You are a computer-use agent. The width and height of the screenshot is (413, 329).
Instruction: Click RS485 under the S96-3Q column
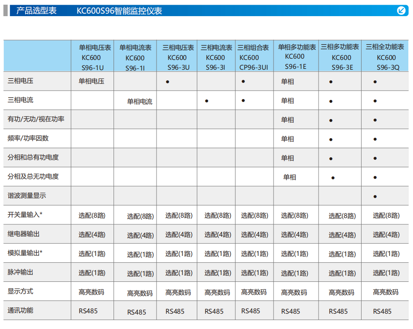coord(382,312)
